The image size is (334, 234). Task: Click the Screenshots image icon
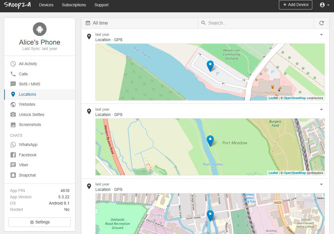tap(13, 125)
